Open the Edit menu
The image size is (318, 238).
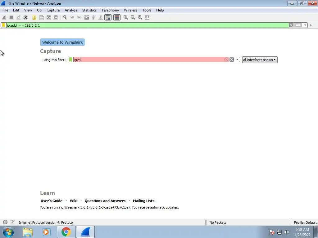pos(16,10)
